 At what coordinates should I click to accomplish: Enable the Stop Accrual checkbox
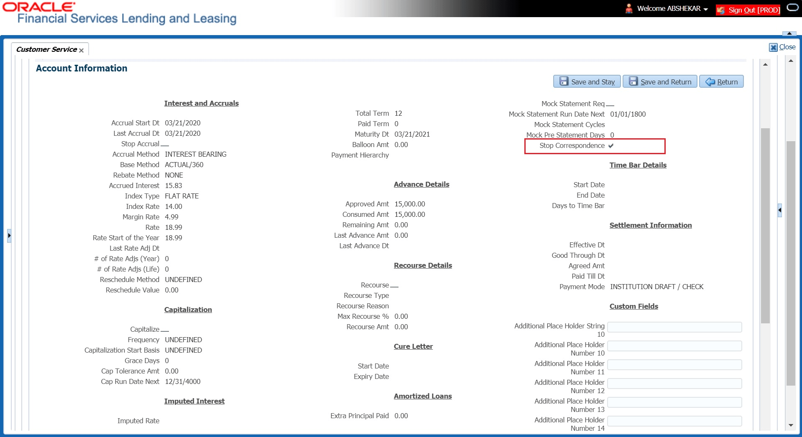point(165,145)
